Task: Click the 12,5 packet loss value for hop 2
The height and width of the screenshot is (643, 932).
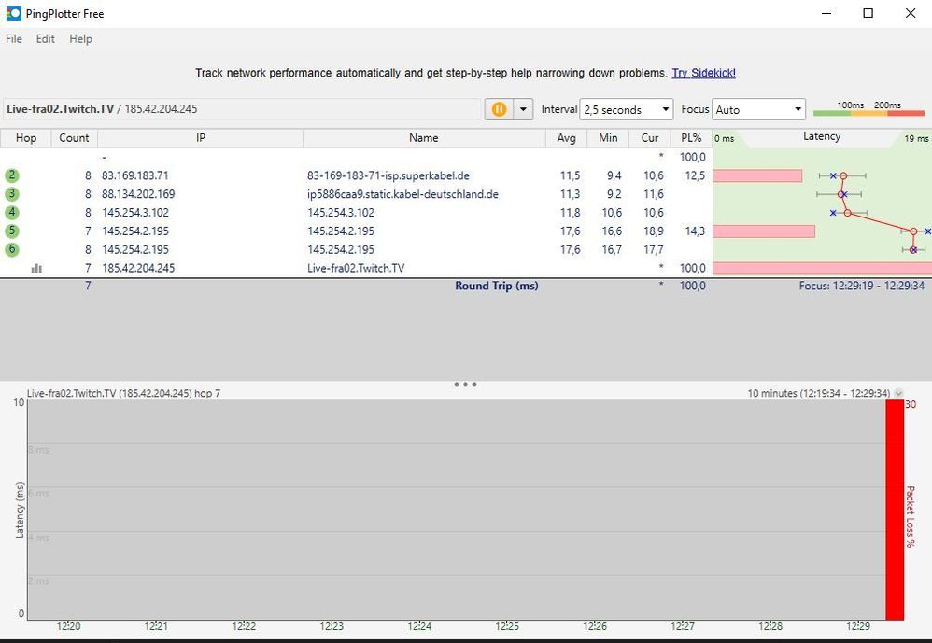Action: click(696, 175)
